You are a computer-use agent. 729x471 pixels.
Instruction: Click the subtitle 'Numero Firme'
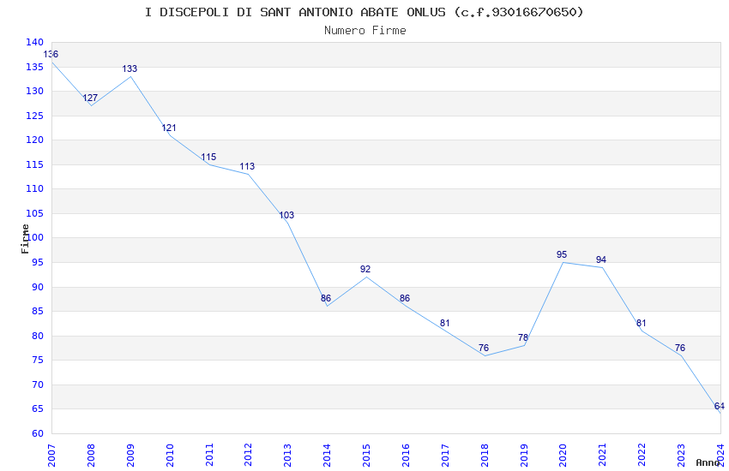coord(365,31)
